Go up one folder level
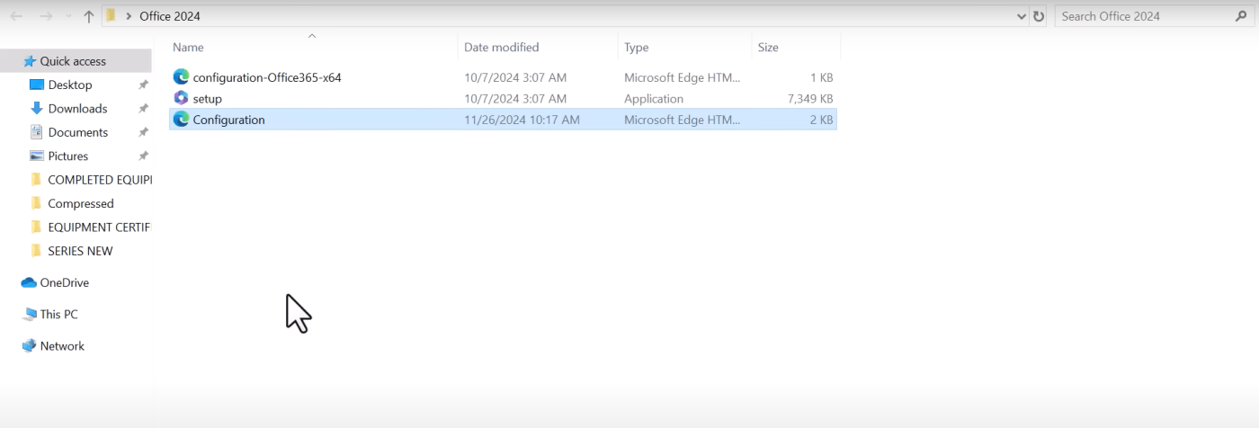Screen dimensions: 1259x428 (x=88, y=16)
